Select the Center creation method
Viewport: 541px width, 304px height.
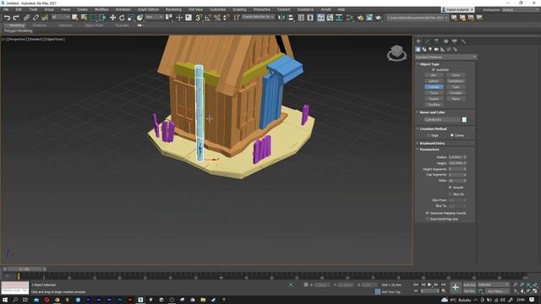pyautogui.click(x=451, y=135)
